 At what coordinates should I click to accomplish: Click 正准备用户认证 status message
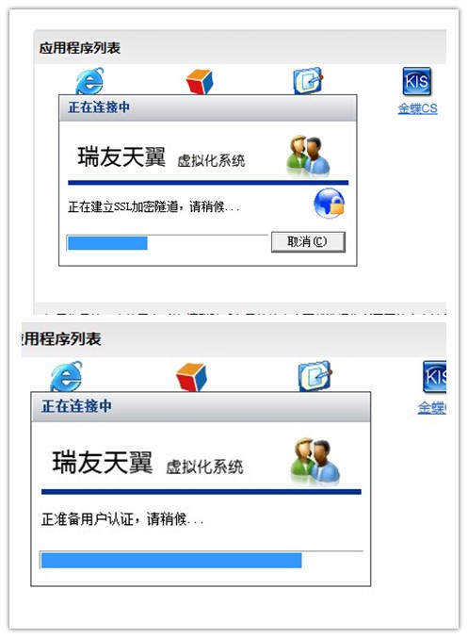(122, 518)
